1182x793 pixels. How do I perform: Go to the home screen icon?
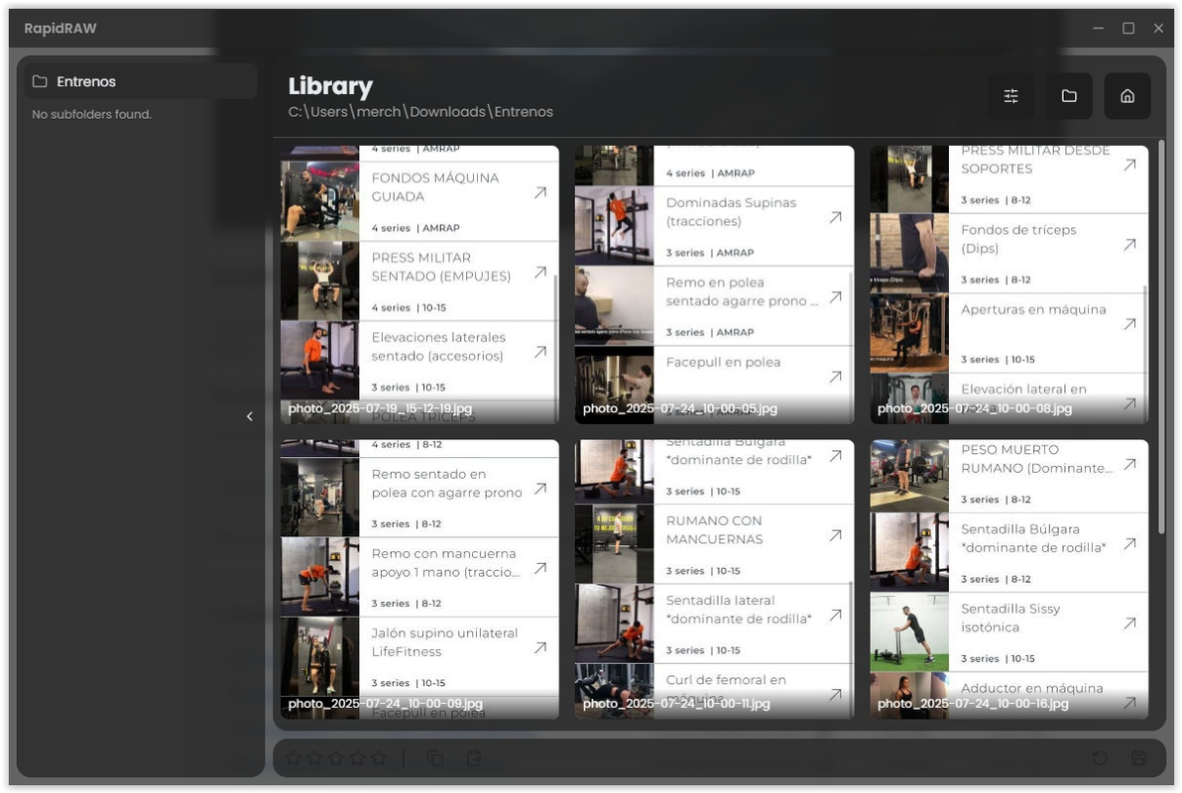pyautogui.click(x=1127, y=96)
